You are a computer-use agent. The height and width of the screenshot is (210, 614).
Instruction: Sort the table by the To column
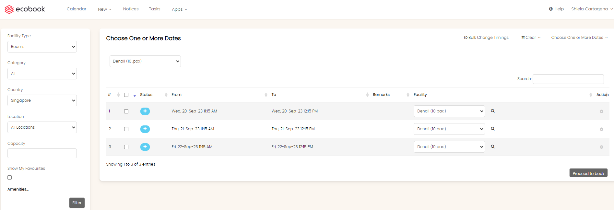pos(367,95)
